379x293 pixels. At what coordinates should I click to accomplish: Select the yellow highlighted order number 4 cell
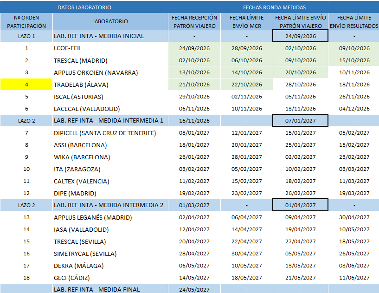[x=26, y=85]
